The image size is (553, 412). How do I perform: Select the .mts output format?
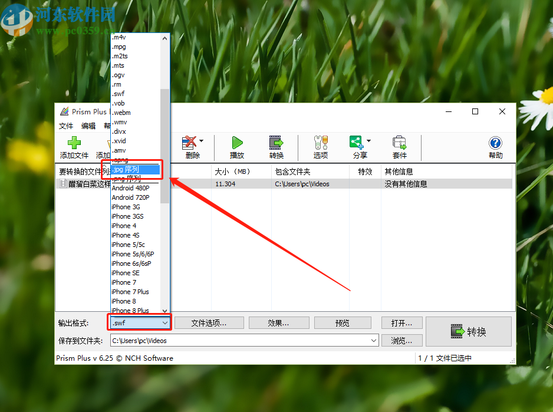(136, 65)
